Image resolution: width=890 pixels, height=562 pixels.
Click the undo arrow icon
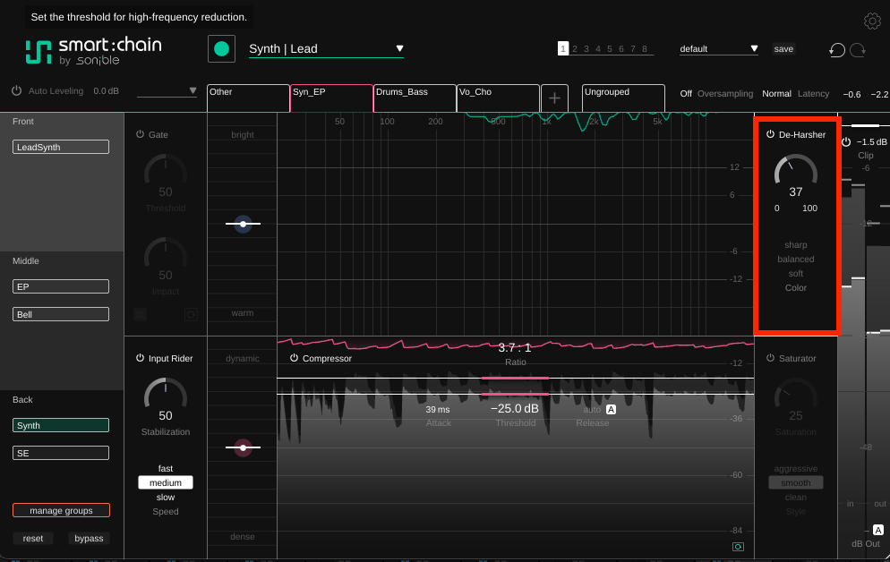click(x=836, y=50)
